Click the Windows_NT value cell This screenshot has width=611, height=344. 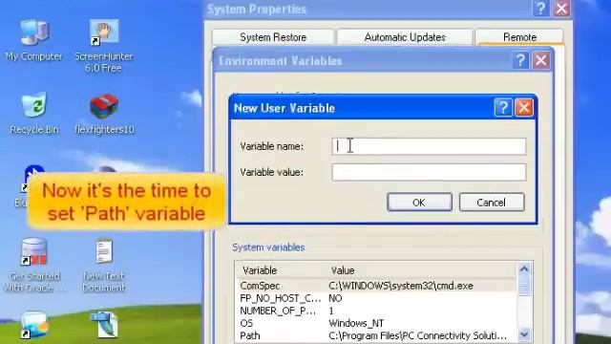pyautogui.click(x=356, y=323)
